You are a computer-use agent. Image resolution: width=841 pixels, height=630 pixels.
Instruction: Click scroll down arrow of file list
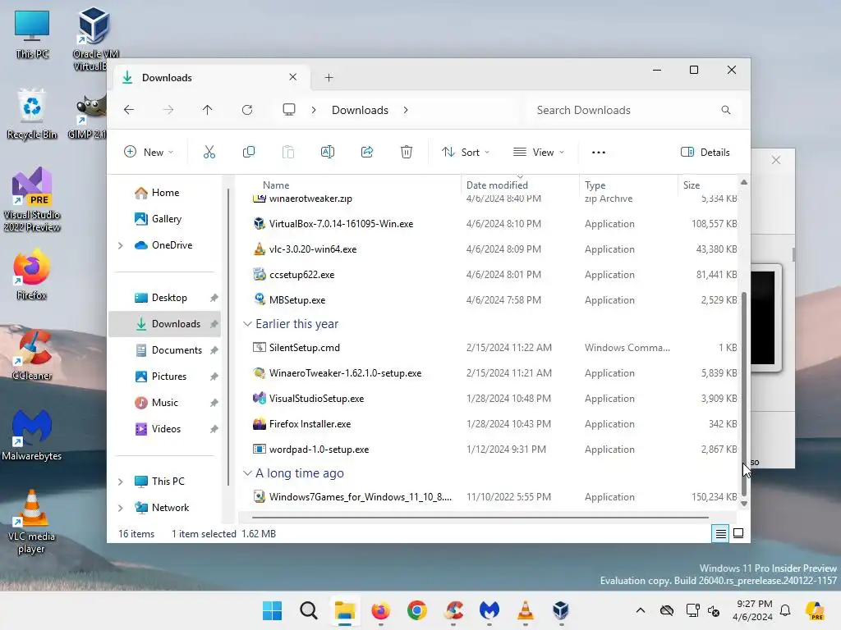tap(744, 504)
